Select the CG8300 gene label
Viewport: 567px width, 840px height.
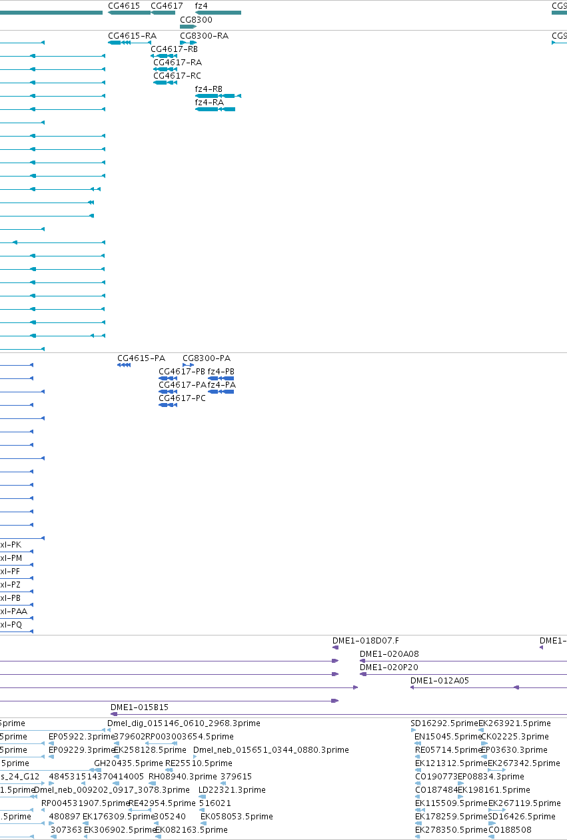tap(196, 20)
